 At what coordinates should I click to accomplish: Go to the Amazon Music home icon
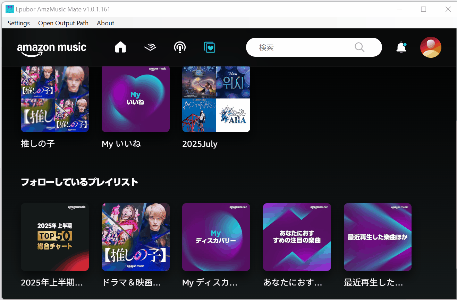pos(120,47)
